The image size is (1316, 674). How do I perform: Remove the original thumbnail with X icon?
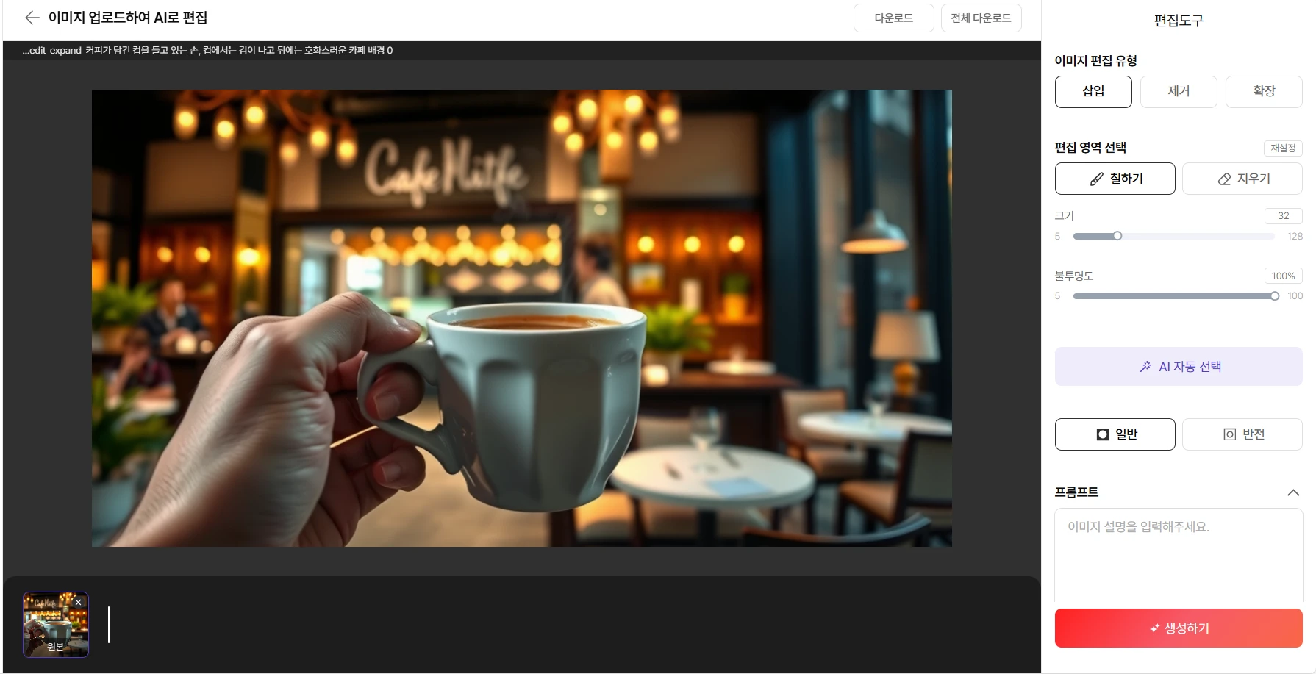79,603
